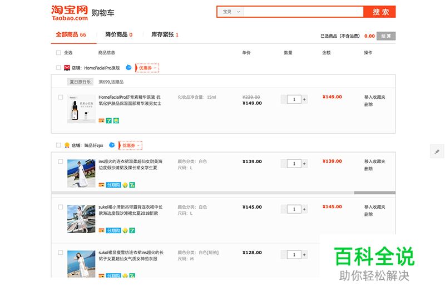
Task: Decrease quantity of ¥139.00 dress with minus
Action: pos(284,164)
